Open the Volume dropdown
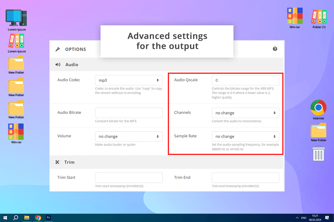334x222 pixels. click(x=129, y=136)
